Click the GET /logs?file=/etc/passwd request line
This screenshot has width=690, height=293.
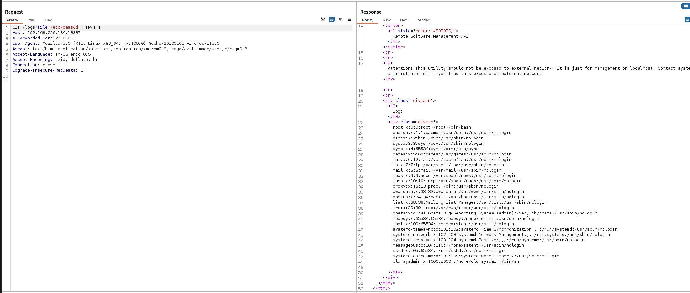pyautogui.click(x=56, y=27)
